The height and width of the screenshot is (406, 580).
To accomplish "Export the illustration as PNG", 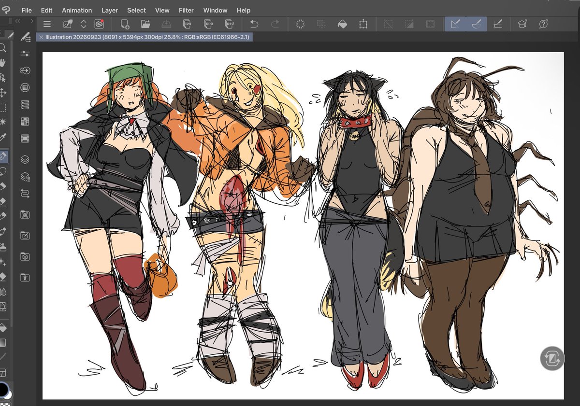I will [x=209, y=24].
